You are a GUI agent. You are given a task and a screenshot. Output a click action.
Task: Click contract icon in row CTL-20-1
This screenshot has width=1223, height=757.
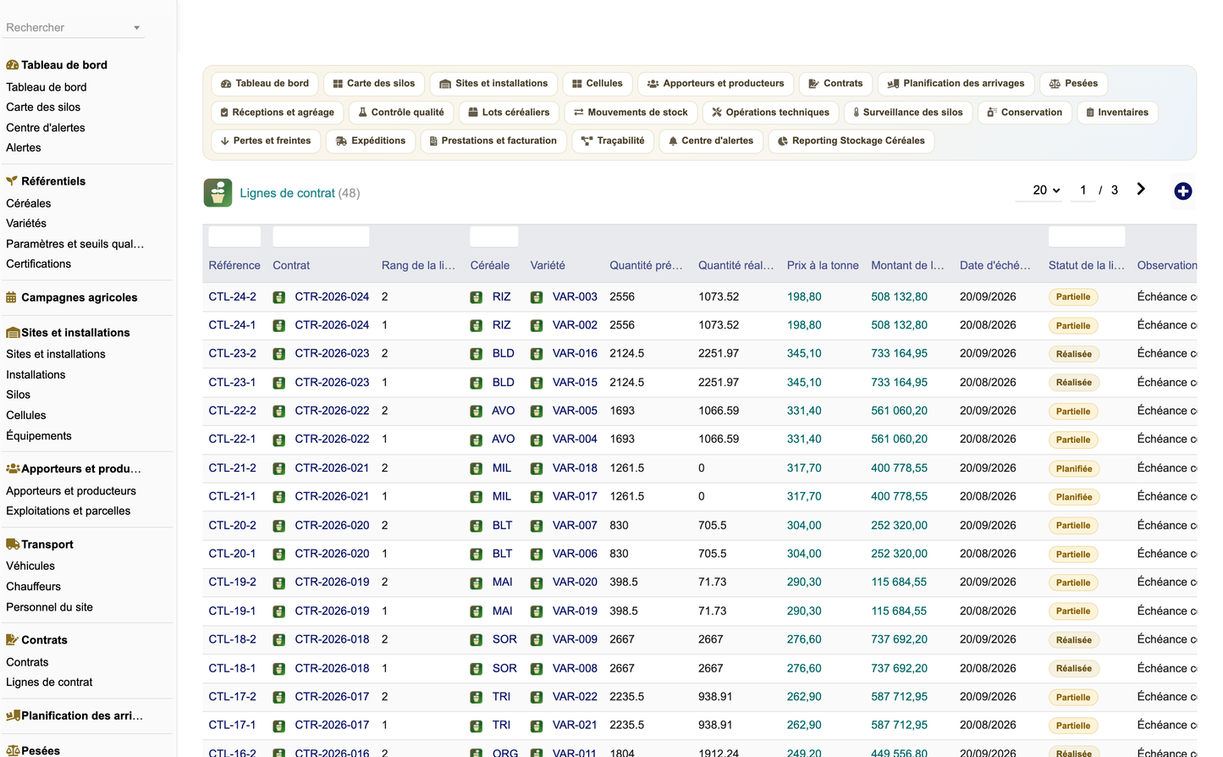pos(279,554)
